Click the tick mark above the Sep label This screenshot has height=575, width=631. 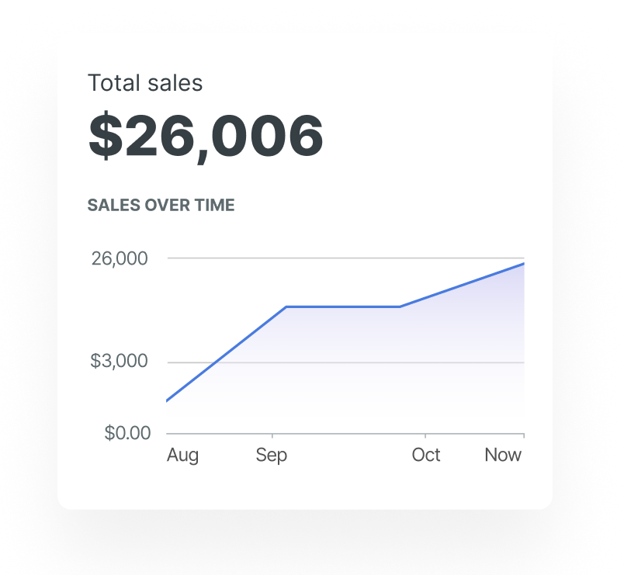tap(272, 437)
